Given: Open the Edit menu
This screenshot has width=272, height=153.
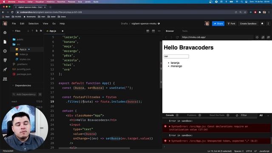Looking at the screenshot, I should [22, 24].
